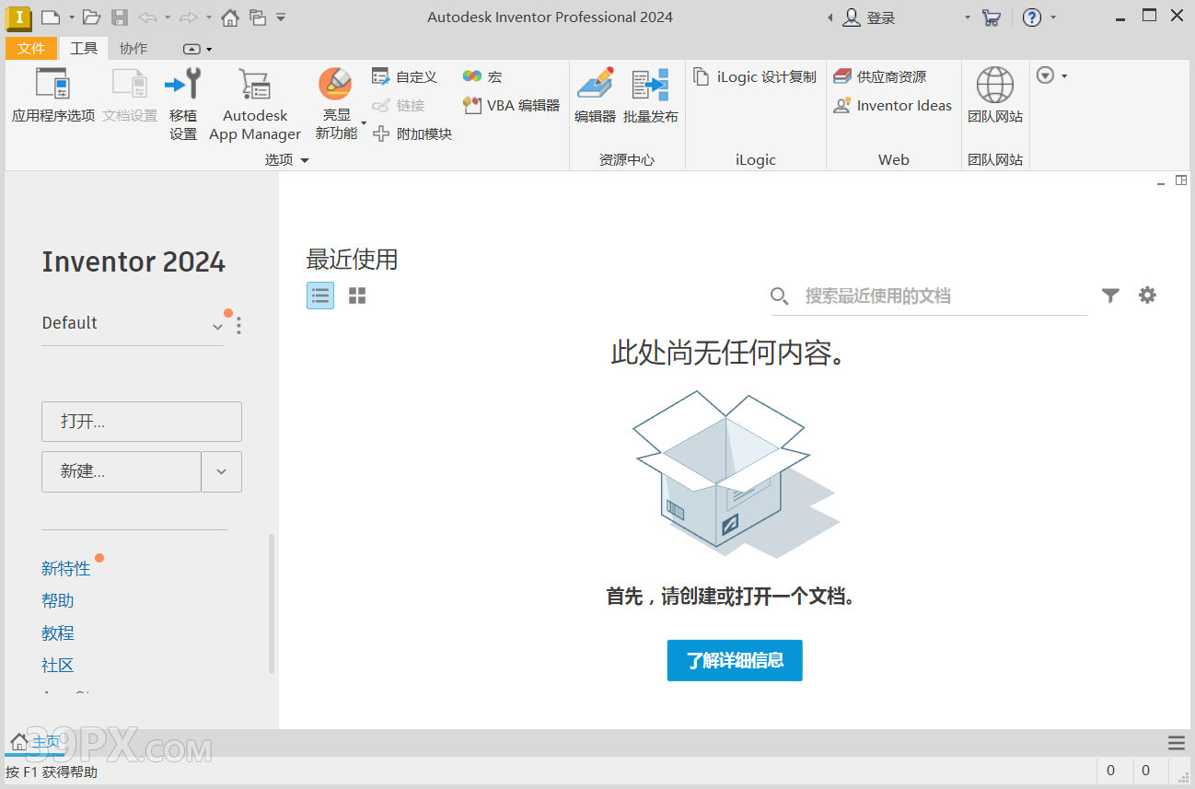Open 供应商资源 (Supplier Content)

(x=880, y=76)
